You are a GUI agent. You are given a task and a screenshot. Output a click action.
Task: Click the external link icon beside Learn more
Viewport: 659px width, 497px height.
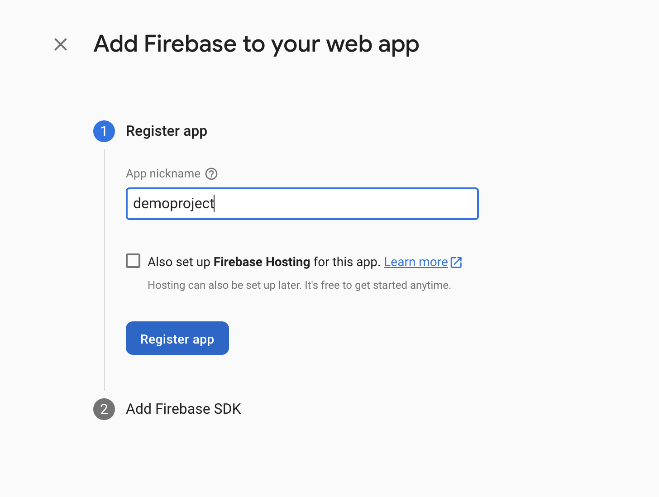456,263
